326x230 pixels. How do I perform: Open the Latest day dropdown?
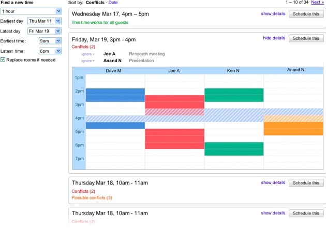tap(45, 31)
